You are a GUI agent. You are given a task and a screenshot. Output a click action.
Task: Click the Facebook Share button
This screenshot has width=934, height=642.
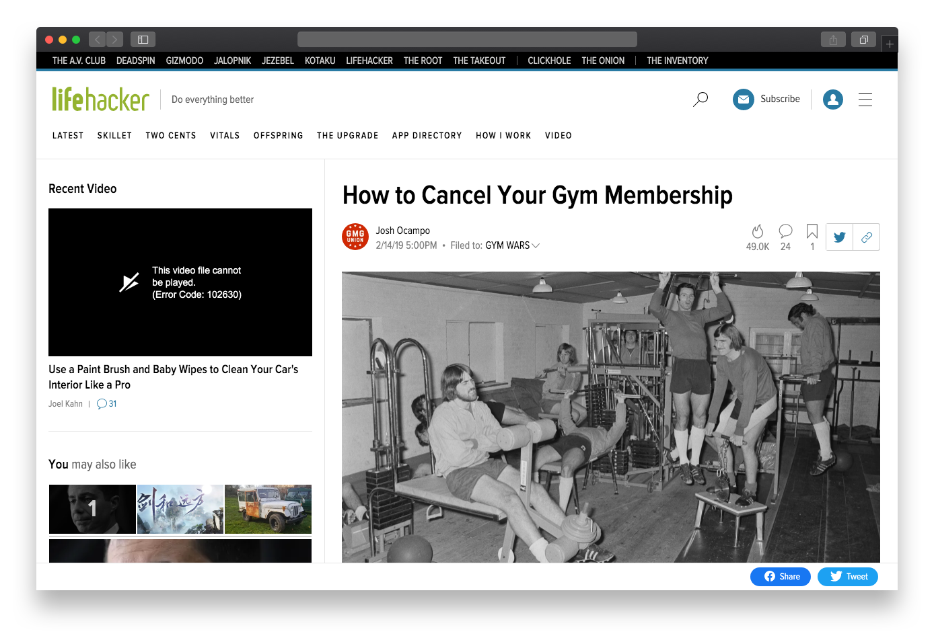coord(781,577)
